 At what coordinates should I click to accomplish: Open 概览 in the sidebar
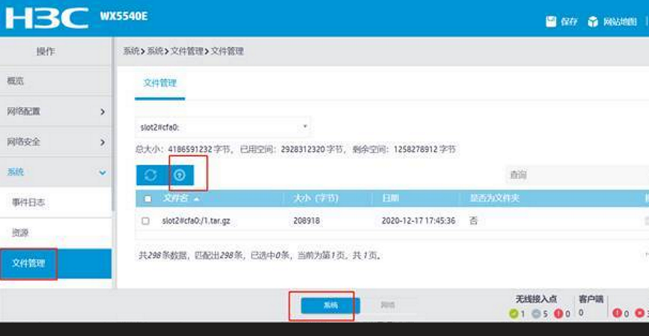click(x=16, y=81)
